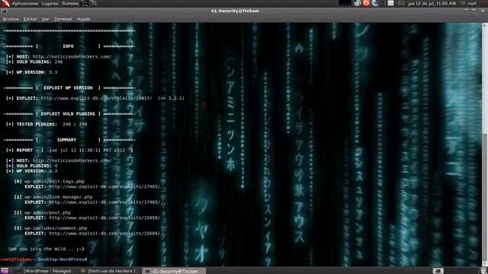Click wp-admin/post.php entry
The height and width of the screenshot is (274, 488).
pos(47,212)
